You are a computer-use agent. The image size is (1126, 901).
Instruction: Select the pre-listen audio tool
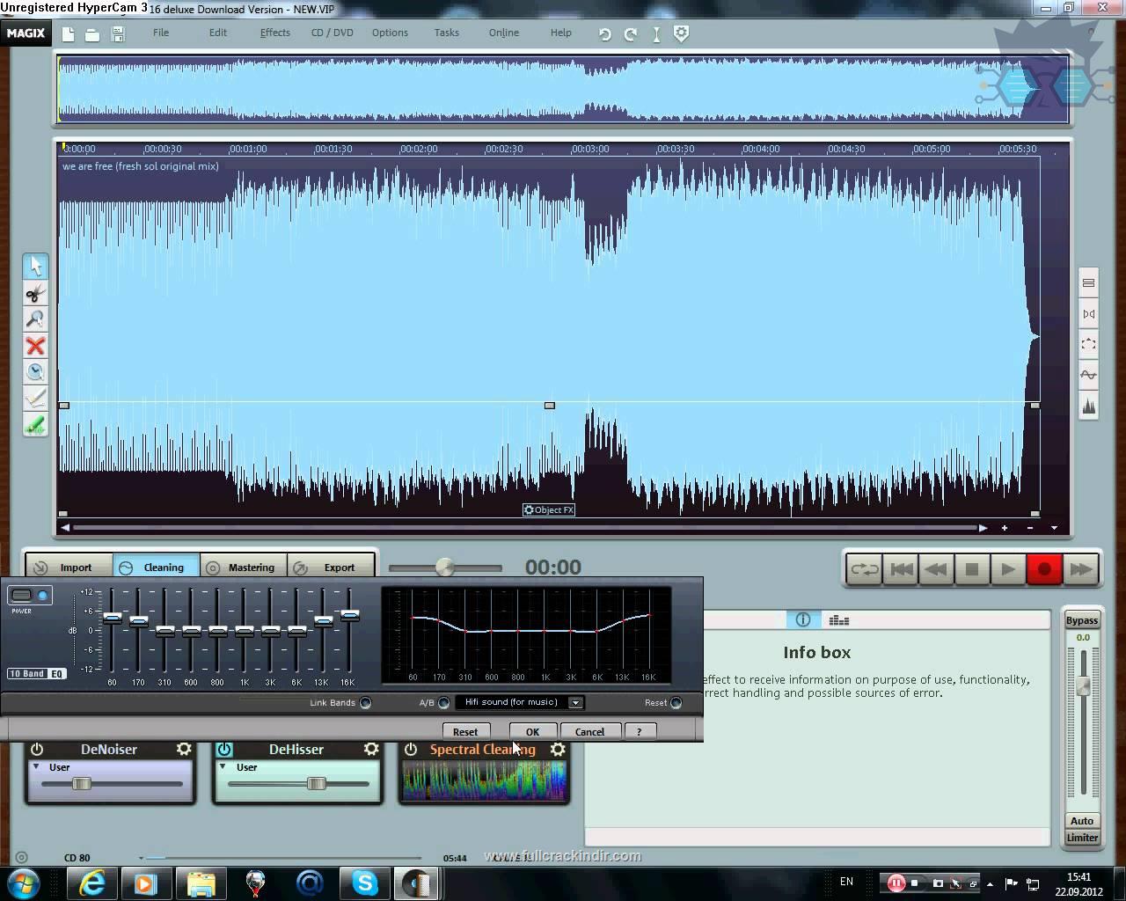click(35, 372)
